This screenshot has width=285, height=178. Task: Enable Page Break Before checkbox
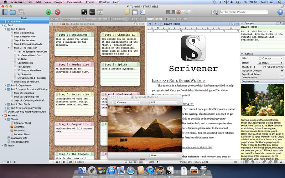(282, 74)
